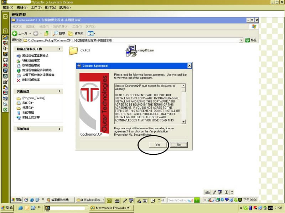Click the local 開始 Start button at screen bottom
Image resolution: width=285 pixels, height=213 pixels.
click(x=7, y=208)
